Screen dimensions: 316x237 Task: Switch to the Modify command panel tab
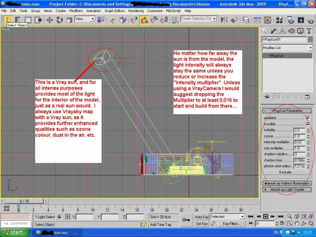pyautogui.click(x=273, y=31)
